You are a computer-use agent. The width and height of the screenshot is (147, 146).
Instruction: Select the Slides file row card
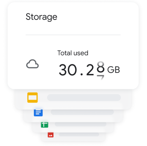tap(73, 99)
